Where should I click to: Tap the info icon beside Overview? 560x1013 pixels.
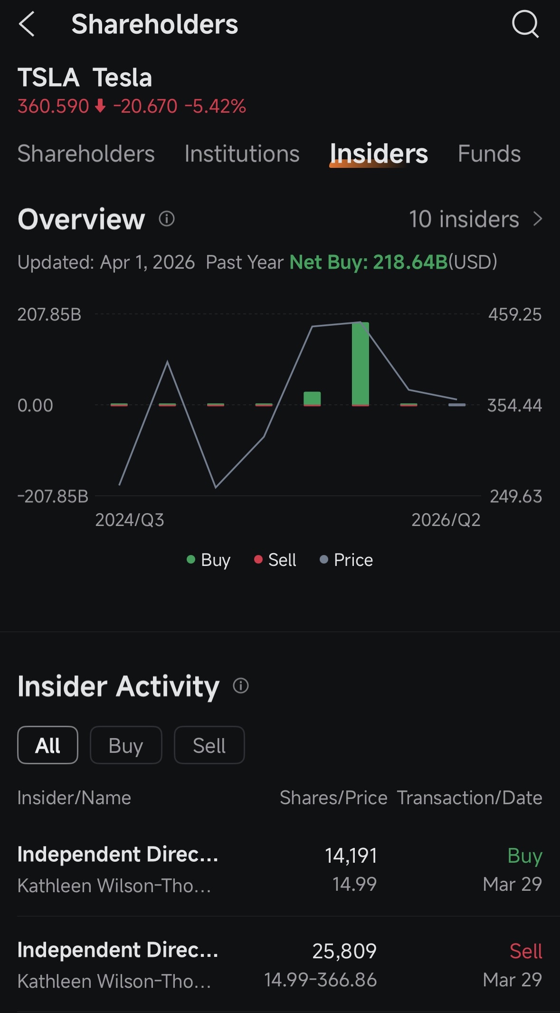pyautogui.click(x=167, y=219)
